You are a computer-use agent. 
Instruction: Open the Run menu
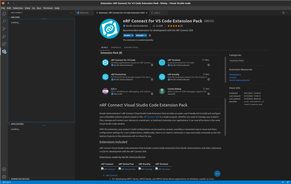click(39, 8)
